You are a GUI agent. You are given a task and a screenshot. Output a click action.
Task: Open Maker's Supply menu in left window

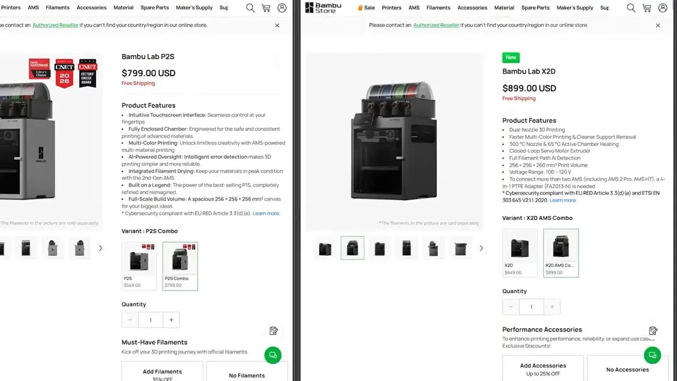194,8
